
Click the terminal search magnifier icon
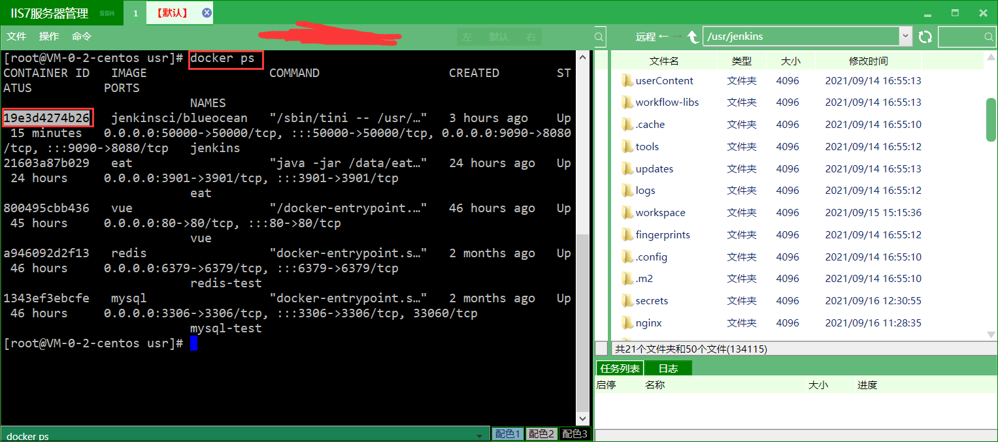599,37
